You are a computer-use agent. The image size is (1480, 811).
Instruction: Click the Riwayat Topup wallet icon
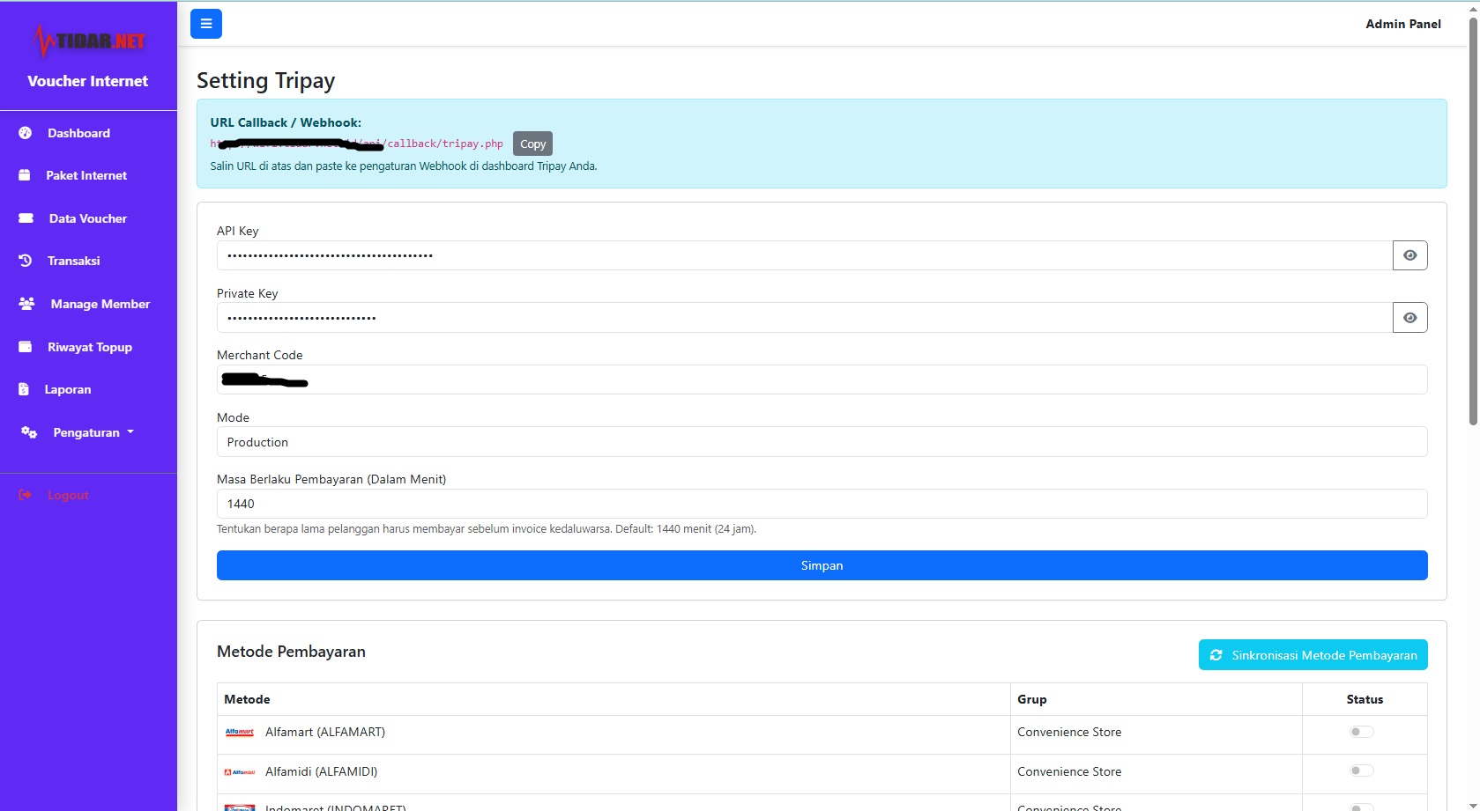(26, 347)
